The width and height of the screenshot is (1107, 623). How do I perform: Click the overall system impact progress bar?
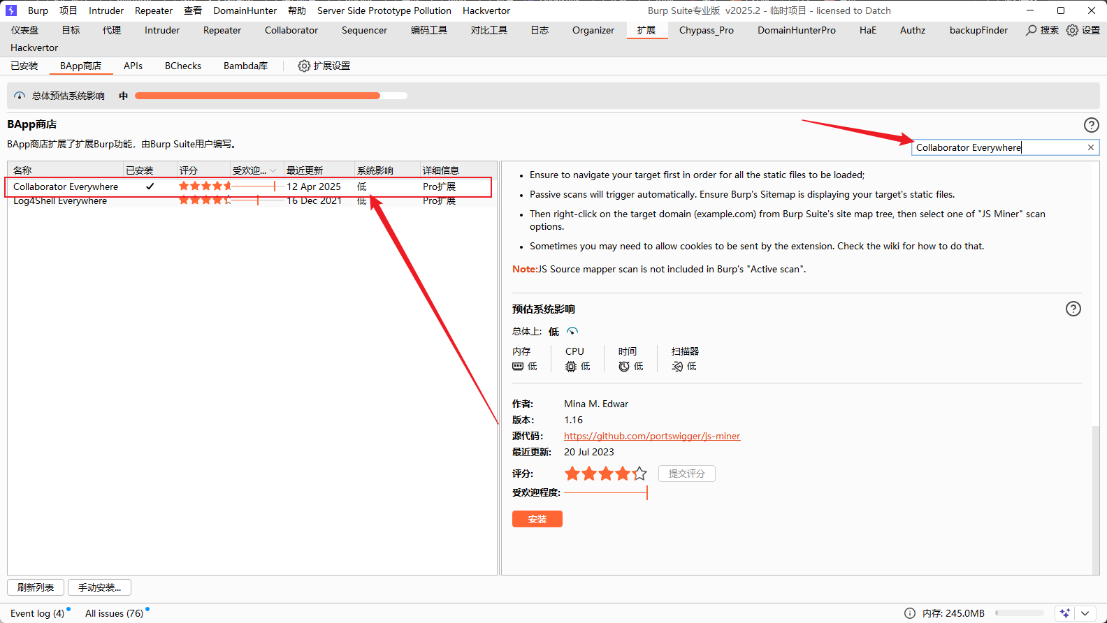(x=271, y=96)
